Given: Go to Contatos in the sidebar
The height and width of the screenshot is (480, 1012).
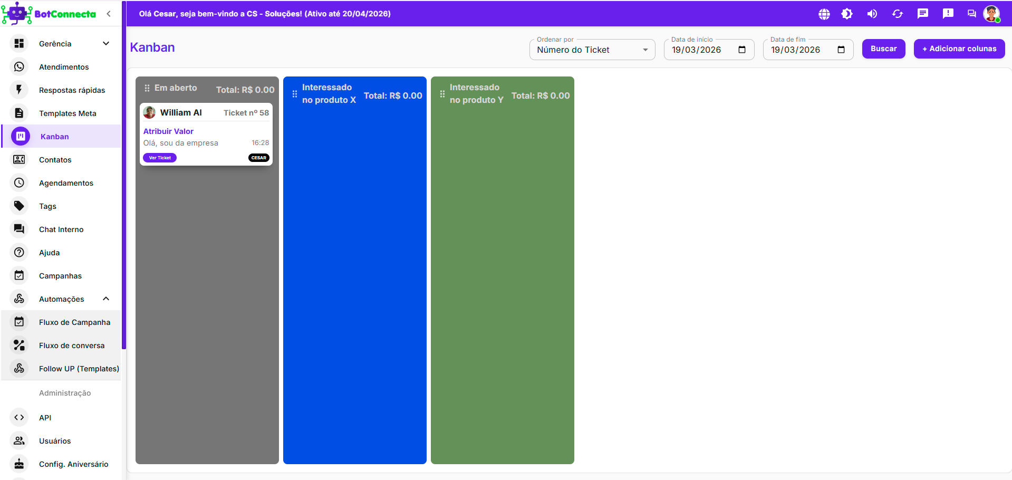Looking at the screenshot, I should [55, 160].
